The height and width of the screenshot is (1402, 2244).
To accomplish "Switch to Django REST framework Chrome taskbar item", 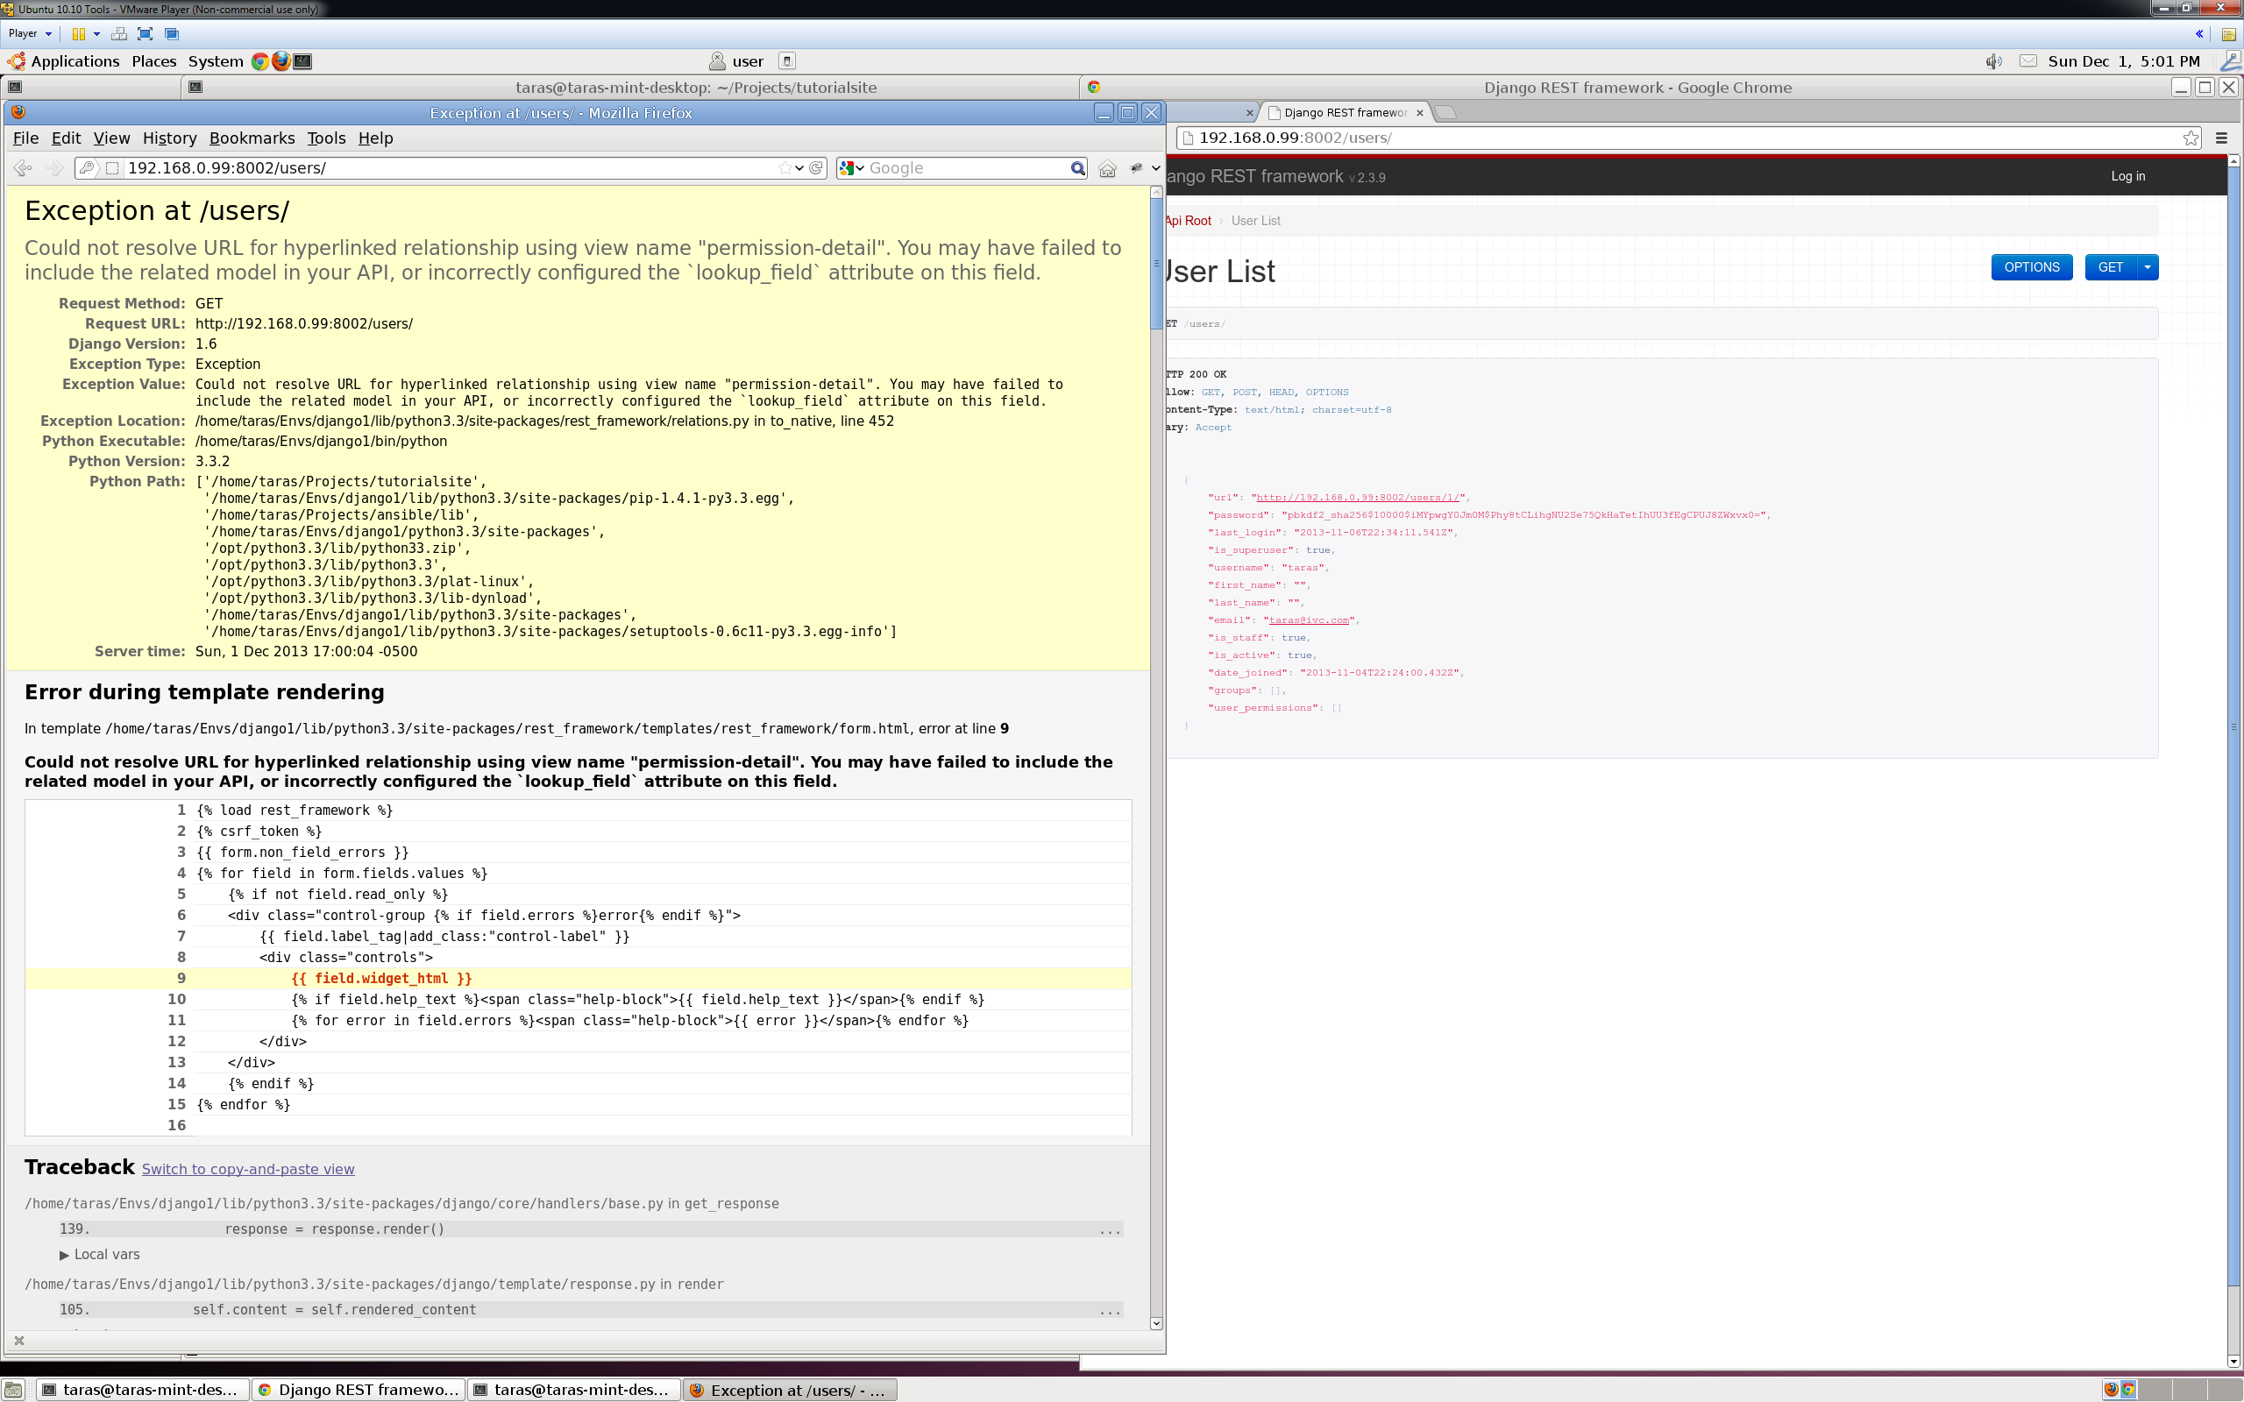I will 359,1389.
